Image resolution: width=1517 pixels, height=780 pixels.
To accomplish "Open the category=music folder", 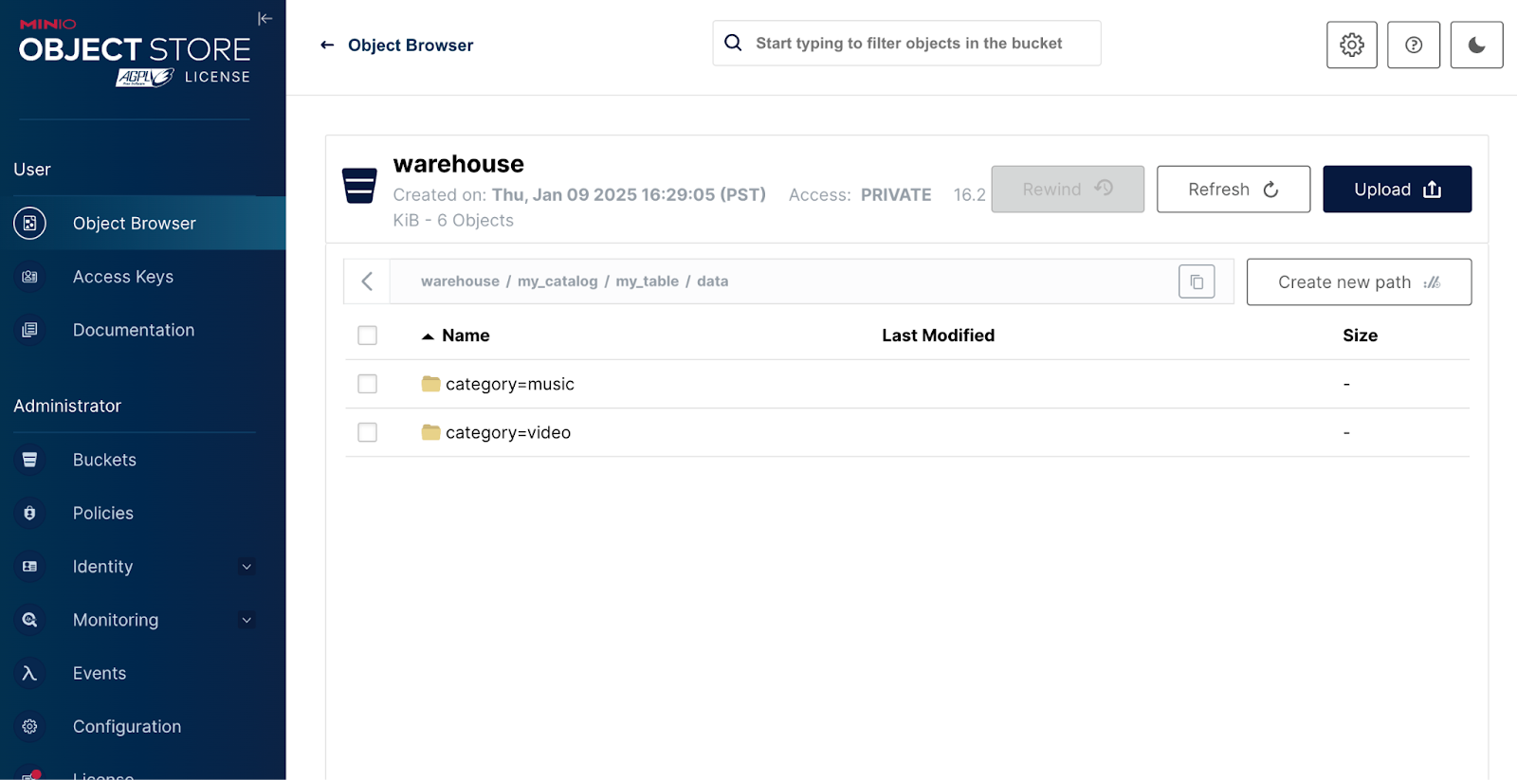I will 509,384.
